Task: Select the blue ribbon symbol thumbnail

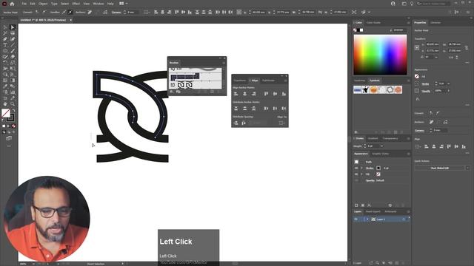Action: click(x=357, y=89)
